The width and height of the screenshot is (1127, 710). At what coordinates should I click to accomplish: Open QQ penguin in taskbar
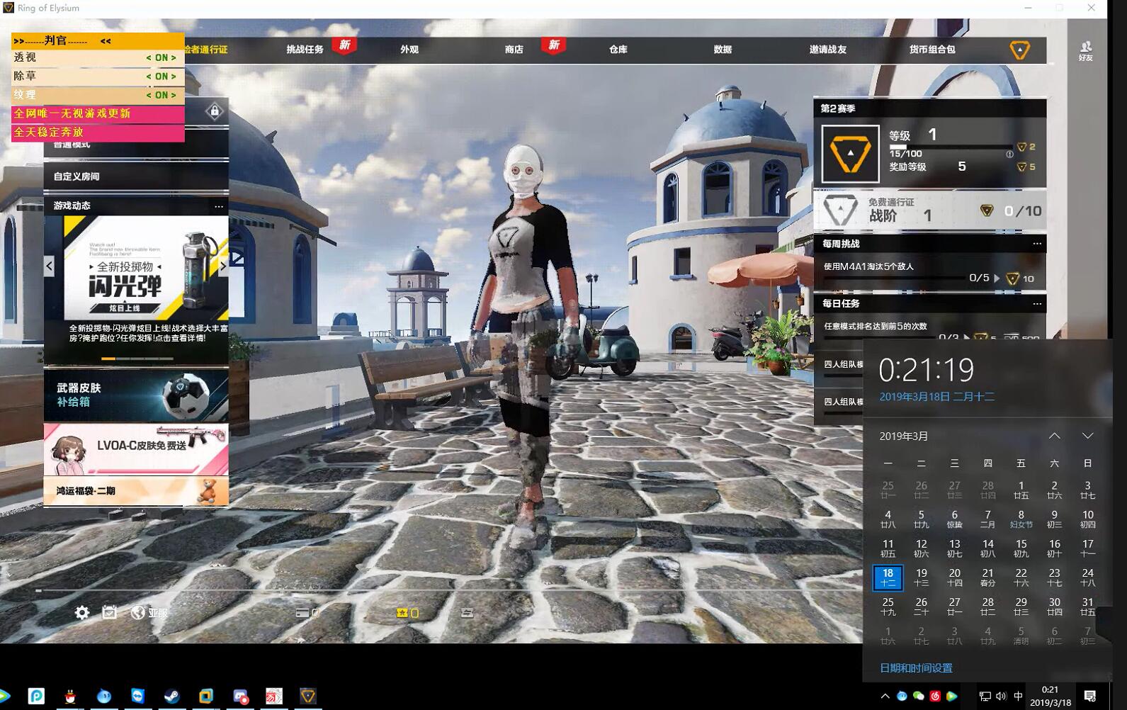coord(70,696)
